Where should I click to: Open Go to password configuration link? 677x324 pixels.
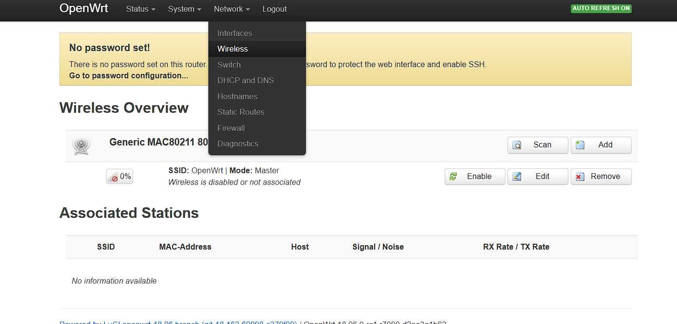tap(129, 75)
